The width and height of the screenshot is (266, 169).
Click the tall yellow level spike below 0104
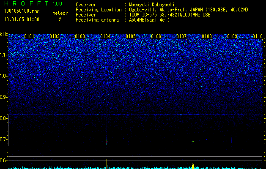coord(107,164)
